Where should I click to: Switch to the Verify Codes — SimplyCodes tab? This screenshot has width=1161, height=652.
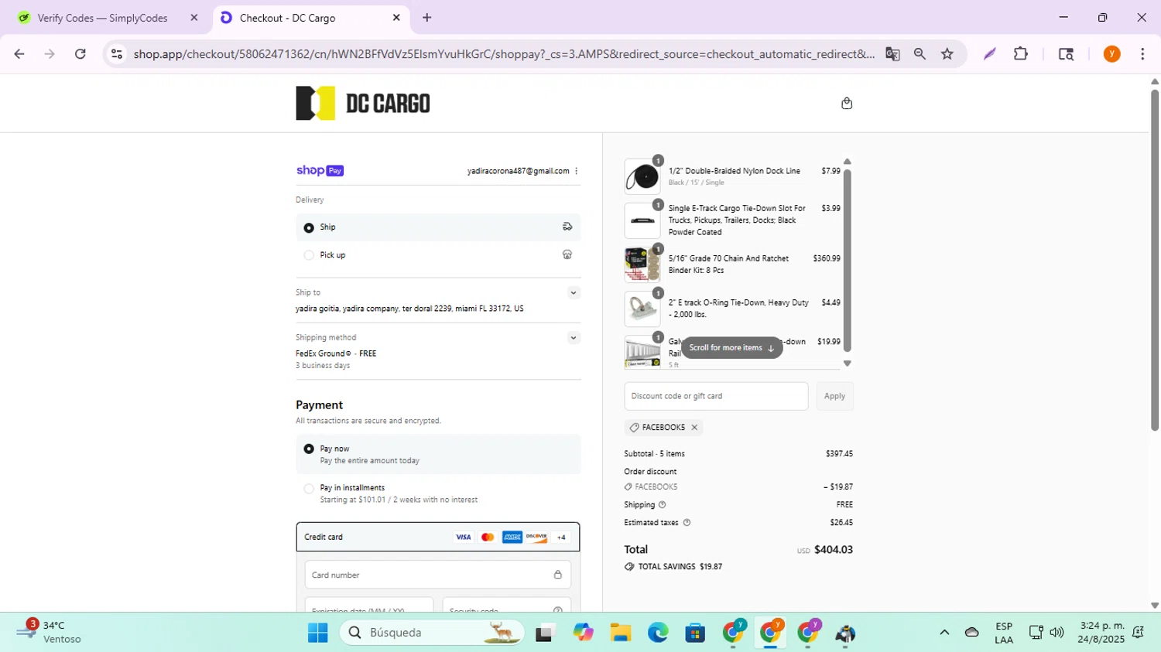point(102,18)
